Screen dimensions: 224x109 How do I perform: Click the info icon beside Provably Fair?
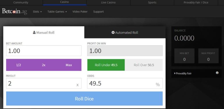tap(217, 73)
